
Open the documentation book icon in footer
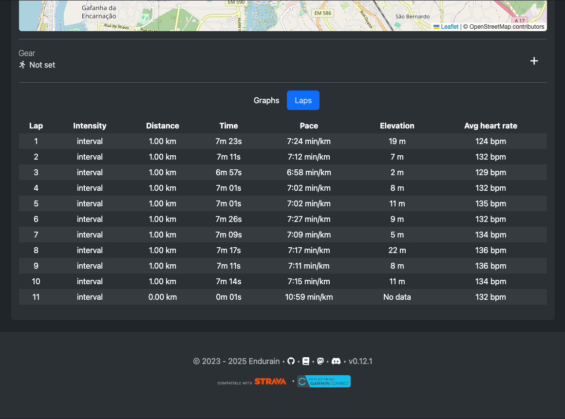pyautogui.click(x=306, y=361)
